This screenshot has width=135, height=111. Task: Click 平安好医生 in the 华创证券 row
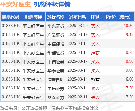pos(33,53)
